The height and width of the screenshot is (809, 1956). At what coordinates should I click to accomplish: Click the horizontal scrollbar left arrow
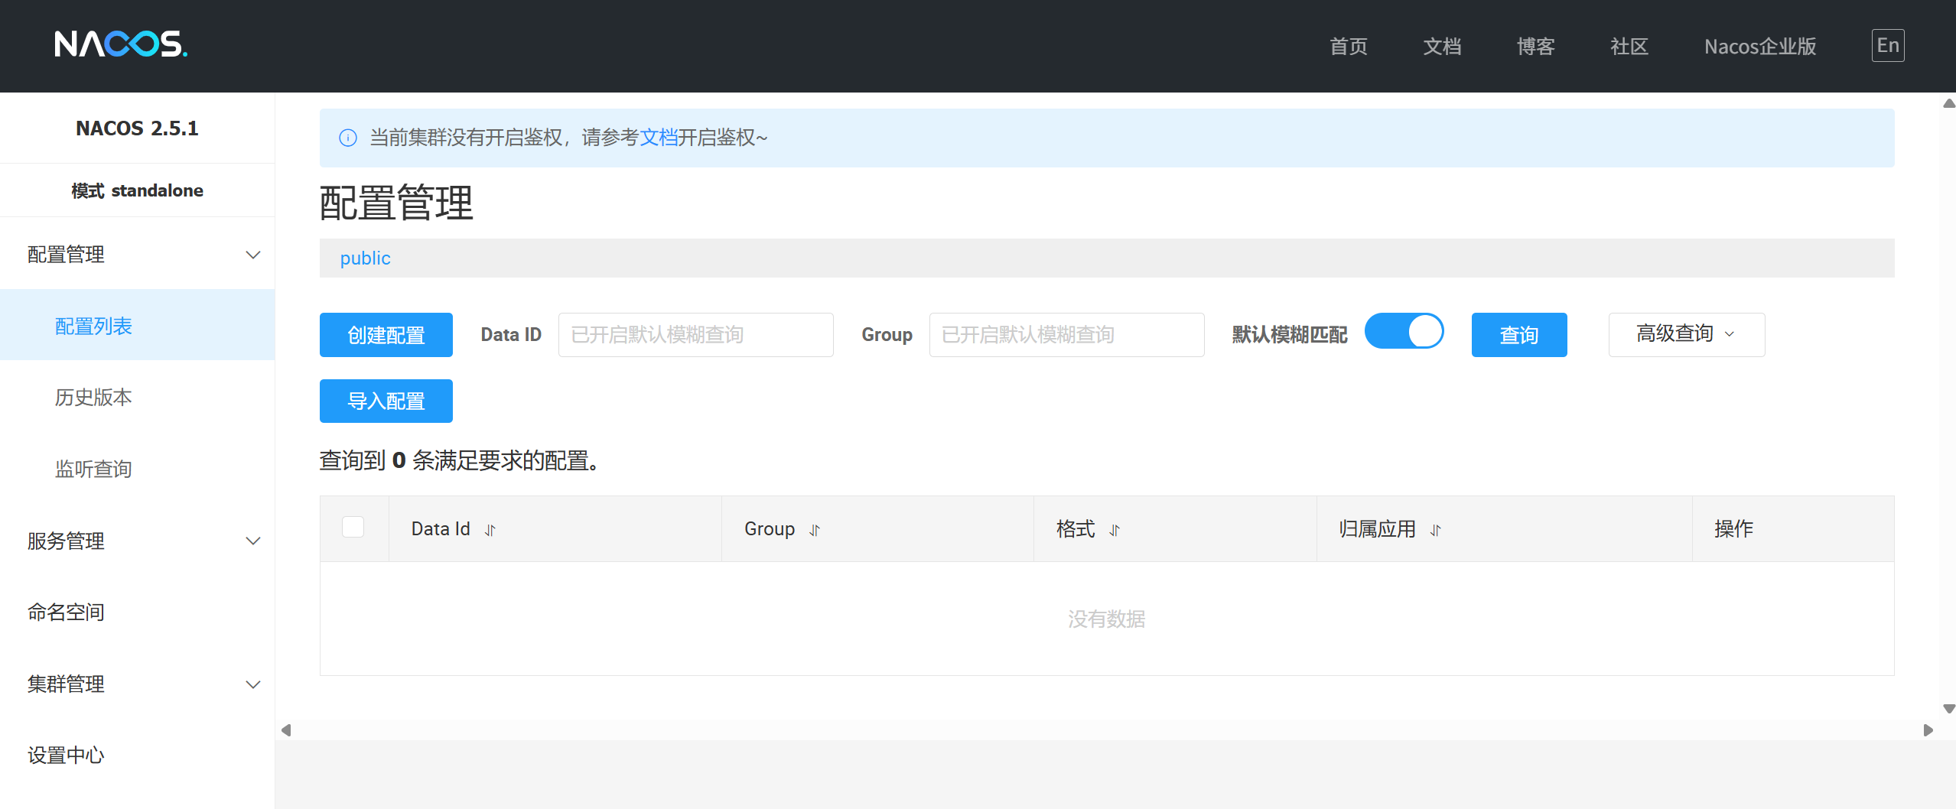286,730
